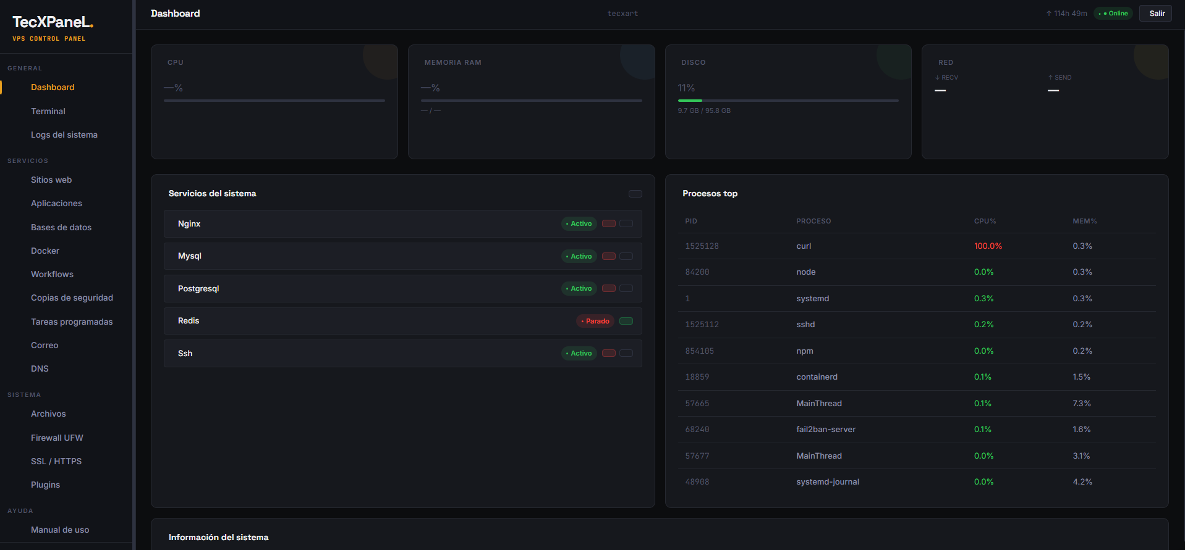Click the tecxart hostname in the header
Viewport: 1185px width, 550px height.
[622, 14]
